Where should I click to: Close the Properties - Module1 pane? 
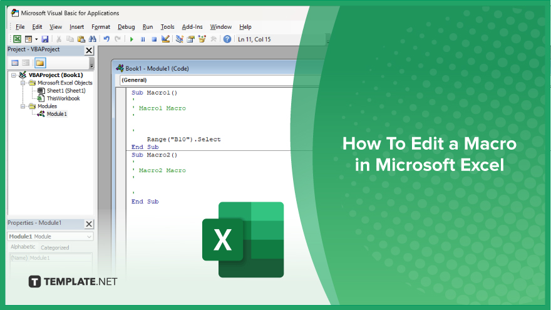pos(90,224)
